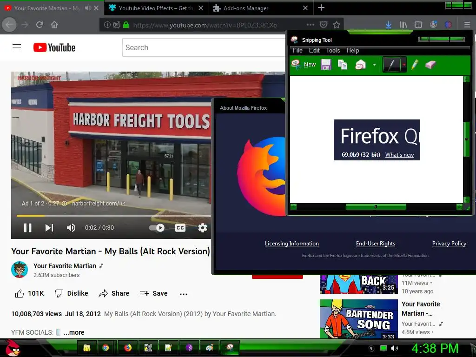Toggle closed captions CC
476x357 pixels.
(x=180, y=228)
